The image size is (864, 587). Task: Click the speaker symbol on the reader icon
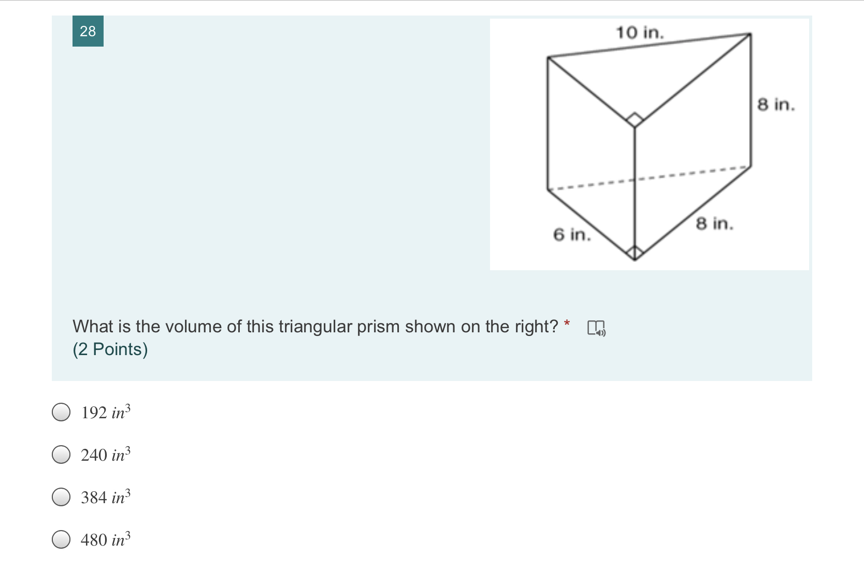[601, 331]
